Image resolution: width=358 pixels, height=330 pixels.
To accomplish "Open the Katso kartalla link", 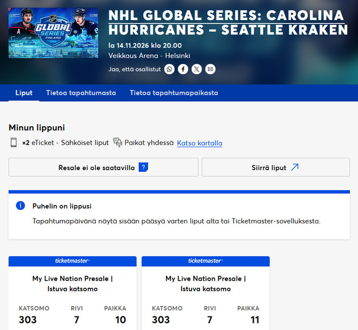I will pyautogui.click(x=200, y=143).
